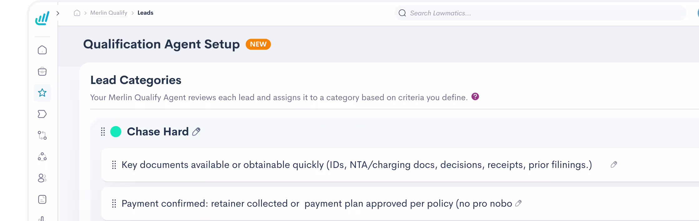Open the briefcase Matters sidebar icon
This screenshot has height=221, width=699.
[42, 71]
